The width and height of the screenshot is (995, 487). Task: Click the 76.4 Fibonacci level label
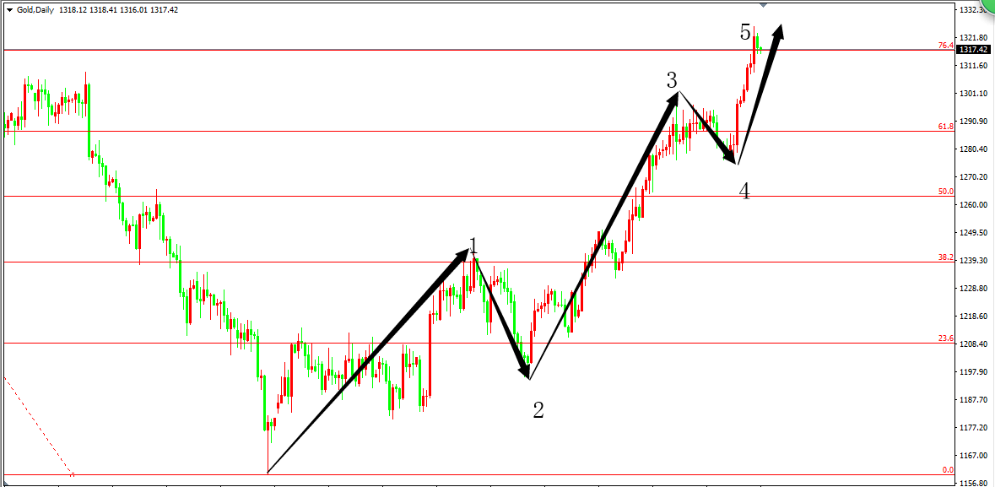945,46
